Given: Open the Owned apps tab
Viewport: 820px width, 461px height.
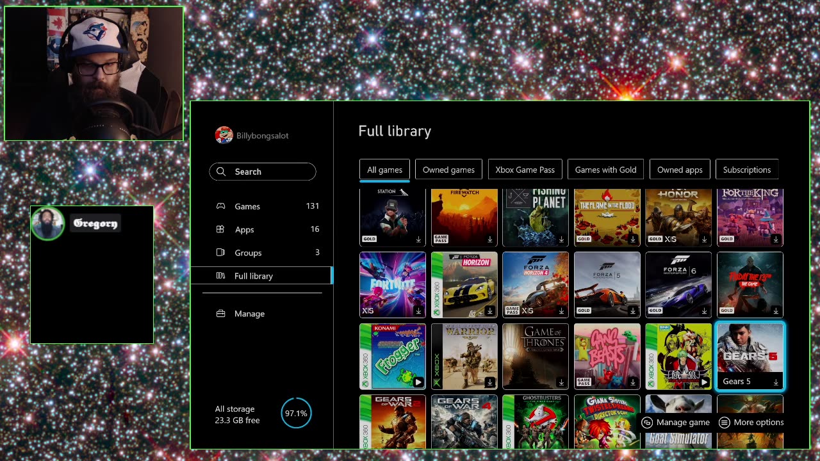Looking at the screenshot, I should pyautogui.click(x=680, y=170).
